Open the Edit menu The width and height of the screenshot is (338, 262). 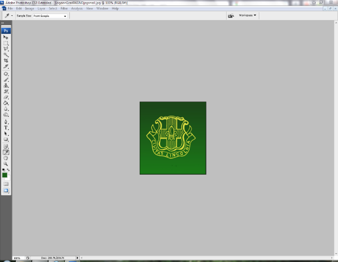(19, 8)
